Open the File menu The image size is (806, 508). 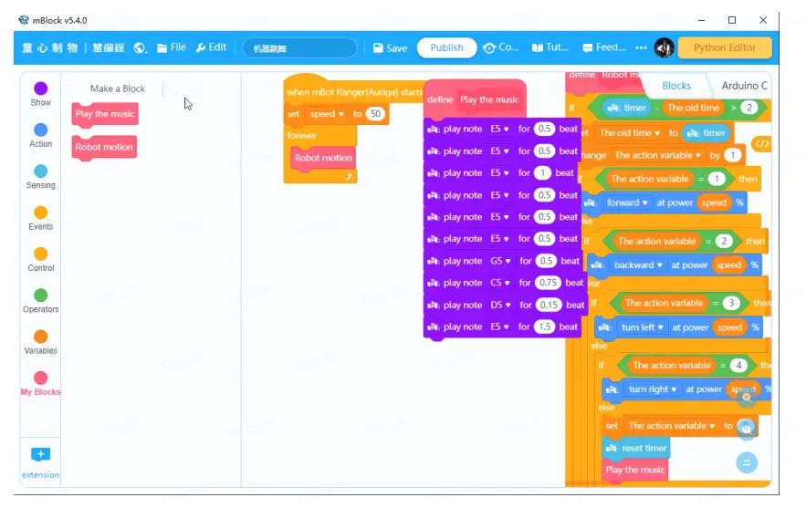pos(172,47)
